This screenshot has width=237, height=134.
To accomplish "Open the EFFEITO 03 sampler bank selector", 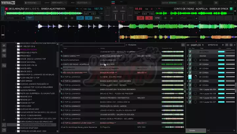I will coord(213,45).
